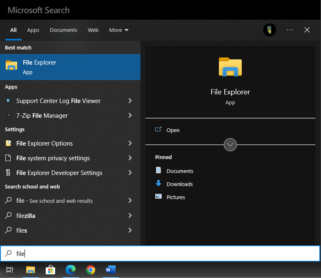Switch to the Documents tab
321x278 pixels.
pyautogui.click(x=63, y=30)
